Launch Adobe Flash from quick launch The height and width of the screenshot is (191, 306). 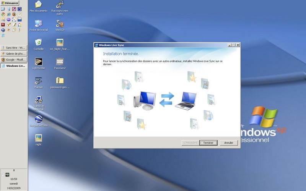pos(3,24)
